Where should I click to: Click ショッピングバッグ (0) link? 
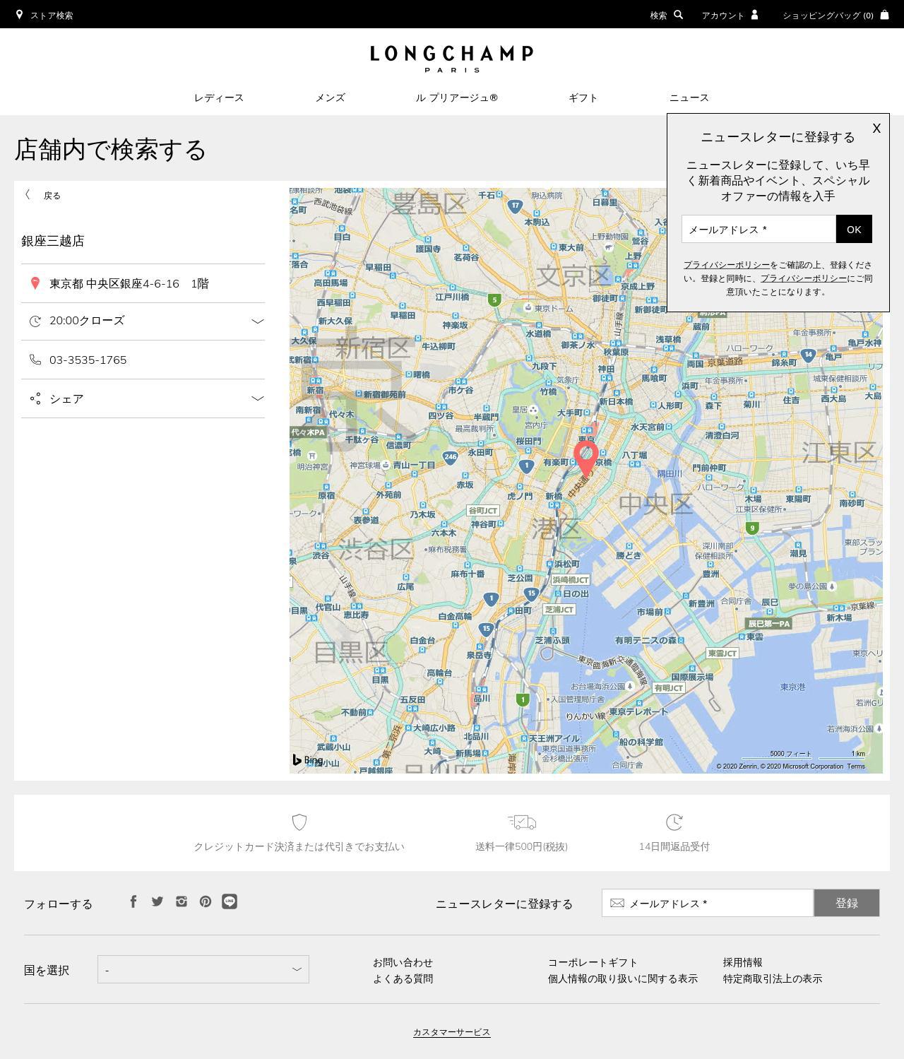tap(828, 15)
